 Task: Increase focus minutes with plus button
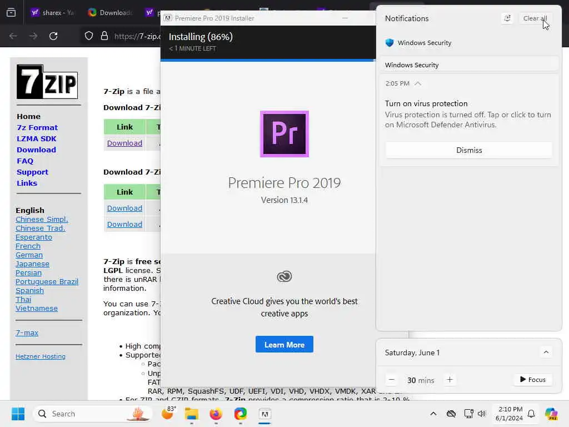coord(450,380)
